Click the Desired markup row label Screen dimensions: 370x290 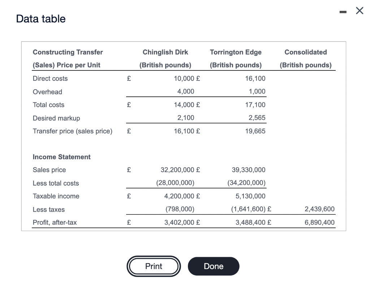tap(56, 118)
